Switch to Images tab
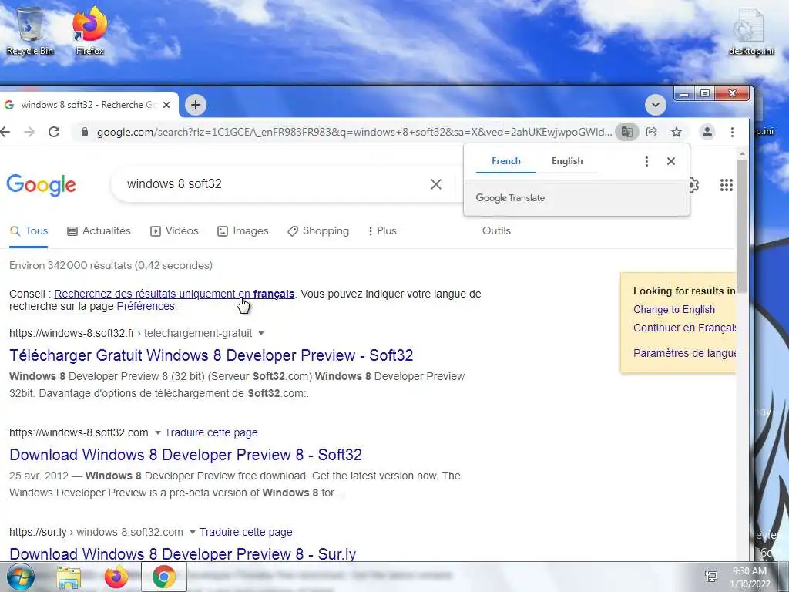This screenshot has height=592, width=789. pos(243,231)
